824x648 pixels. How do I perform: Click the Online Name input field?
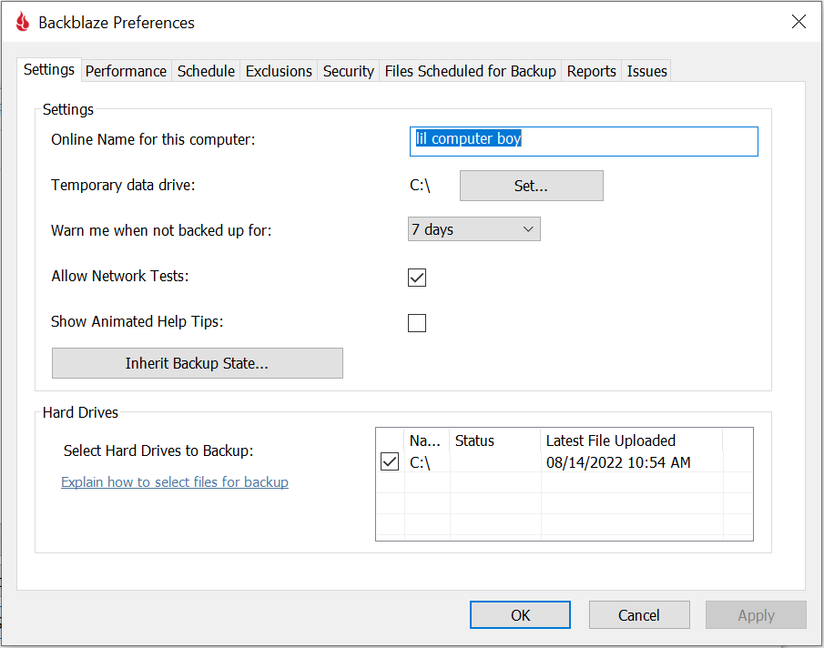pos(584,141)
